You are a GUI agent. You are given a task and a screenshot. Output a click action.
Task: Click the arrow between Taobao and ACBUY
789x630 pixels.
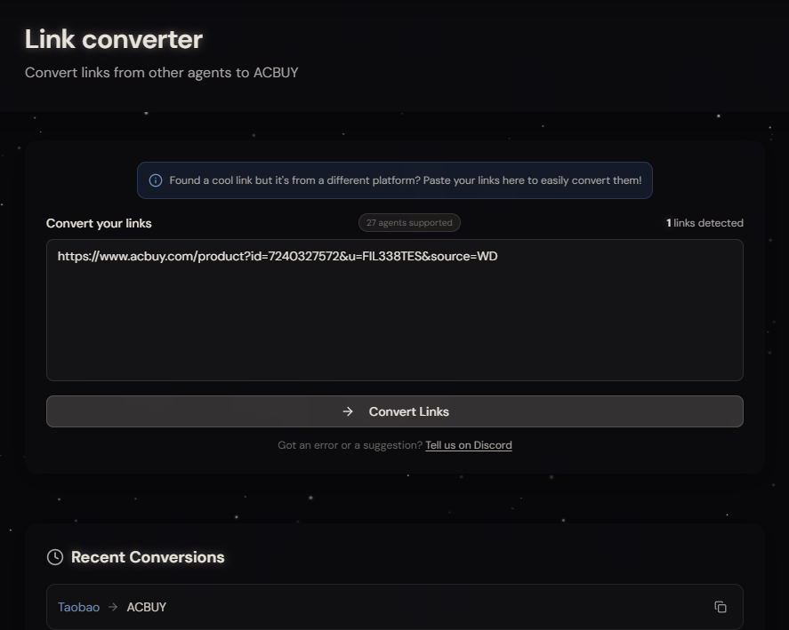point(112,607)
